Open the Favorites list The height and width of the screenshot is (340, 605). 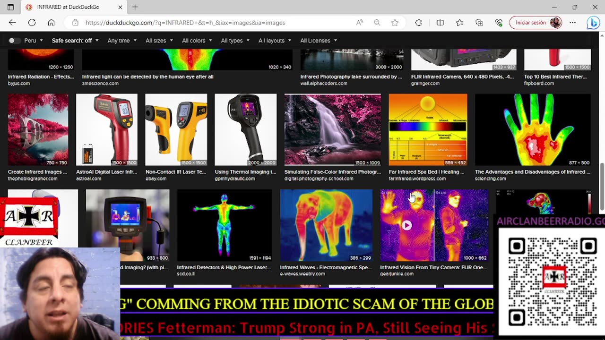pyautogui.click(x=459, y=23)
